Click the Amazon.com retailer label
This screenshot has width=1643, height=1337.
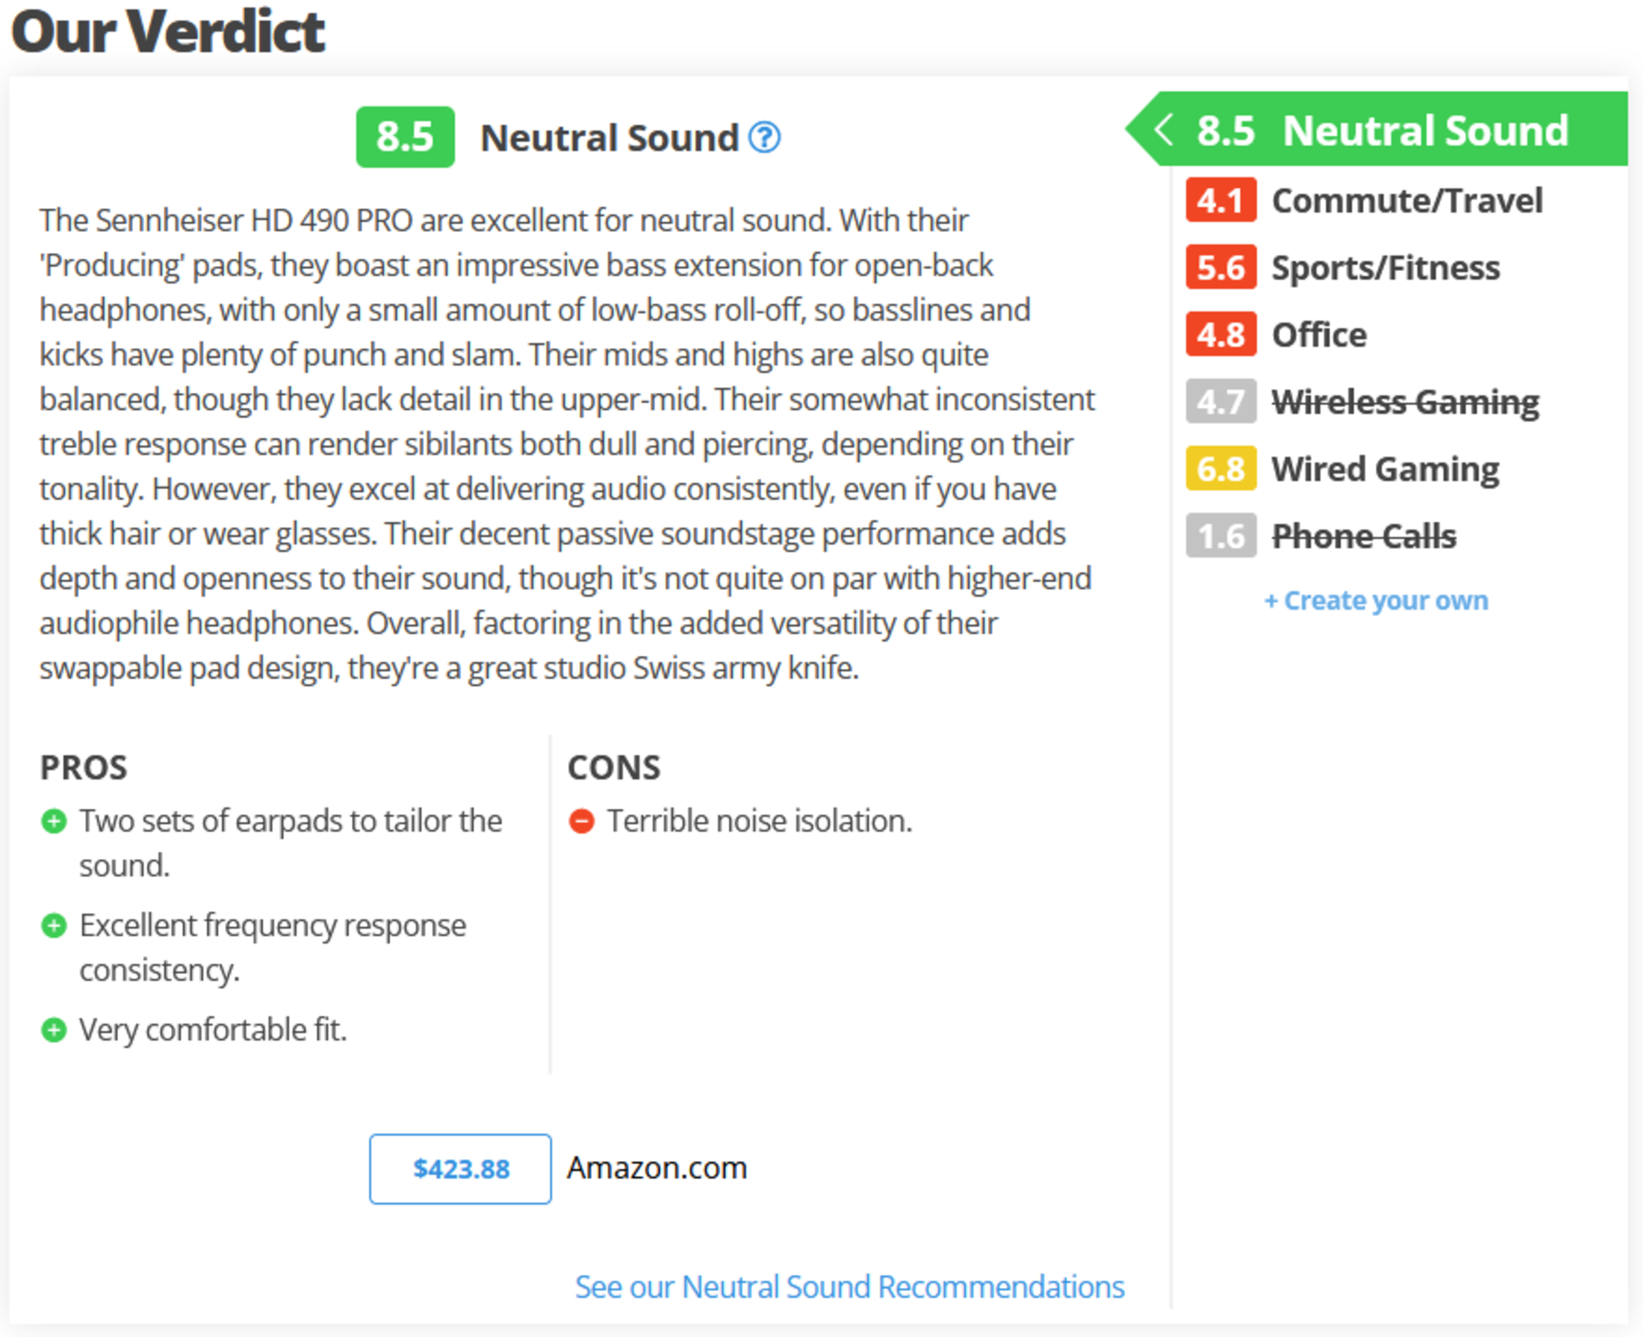pyautogui.click(x=657, y=1168)
